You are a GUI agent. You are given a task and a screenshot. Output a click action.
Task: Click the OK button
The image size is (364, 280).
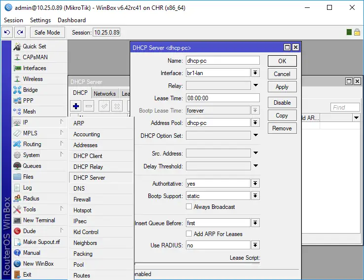282,61
